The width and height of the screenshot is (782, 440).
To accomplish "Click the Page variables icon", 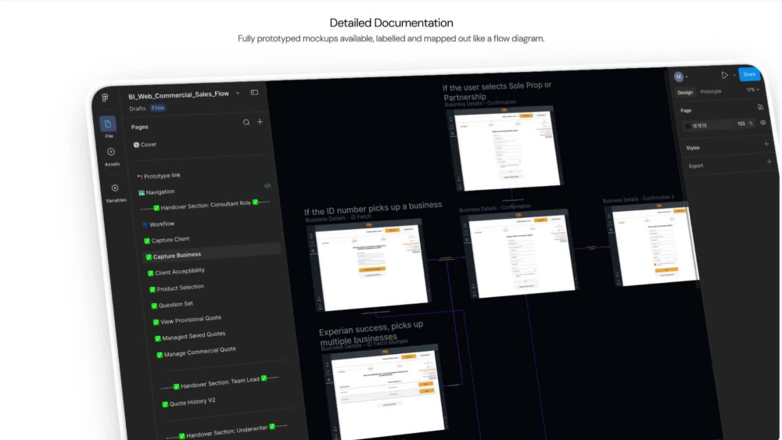I will click(x=760, y=107).
